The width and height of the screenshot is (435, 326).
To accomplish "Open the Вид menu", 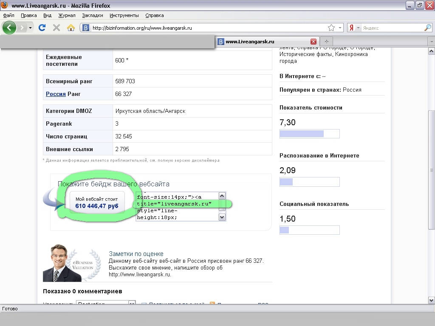I will [x=48, y=16].
